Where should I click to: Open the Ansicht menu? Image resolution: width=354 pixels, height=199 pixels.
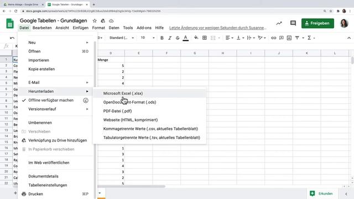click(62, 28)
